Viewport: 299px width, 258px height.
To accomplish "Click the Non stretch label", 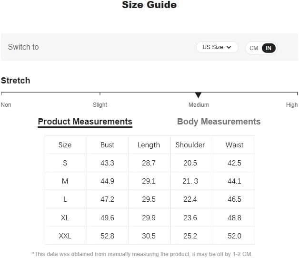I will coord(6,105).
